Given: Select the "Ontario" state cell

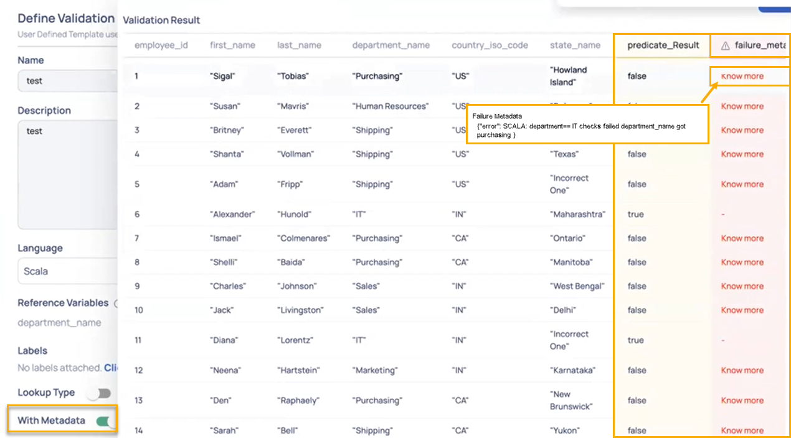Looking at the screenshot, I should [567, 238].
